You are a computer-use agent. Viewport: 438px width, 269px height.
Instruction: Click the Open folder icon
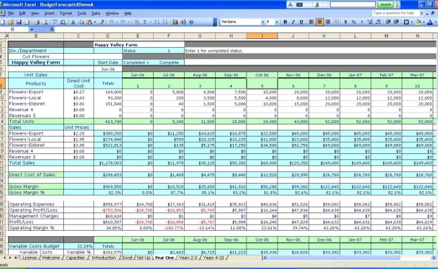pyautogui.click(x=11, y=22)
